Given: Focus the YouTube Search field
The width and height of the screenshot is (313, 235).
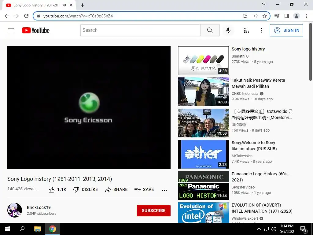Looking at the screenshot, I should (140, 30).
